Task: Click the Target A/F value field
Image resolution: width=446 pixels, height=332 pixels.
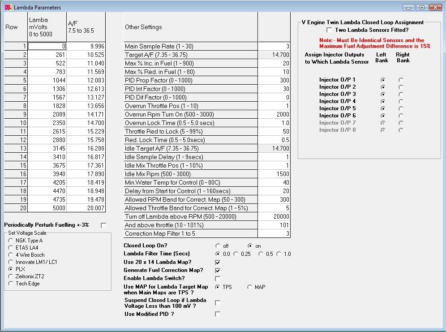Action: [x=274, y=55]
